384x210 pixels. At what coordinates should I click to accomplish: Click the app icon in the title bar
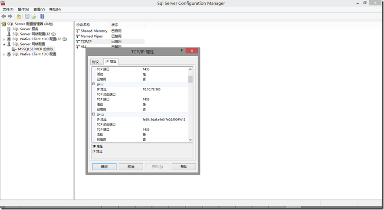[x=3, y=3]
